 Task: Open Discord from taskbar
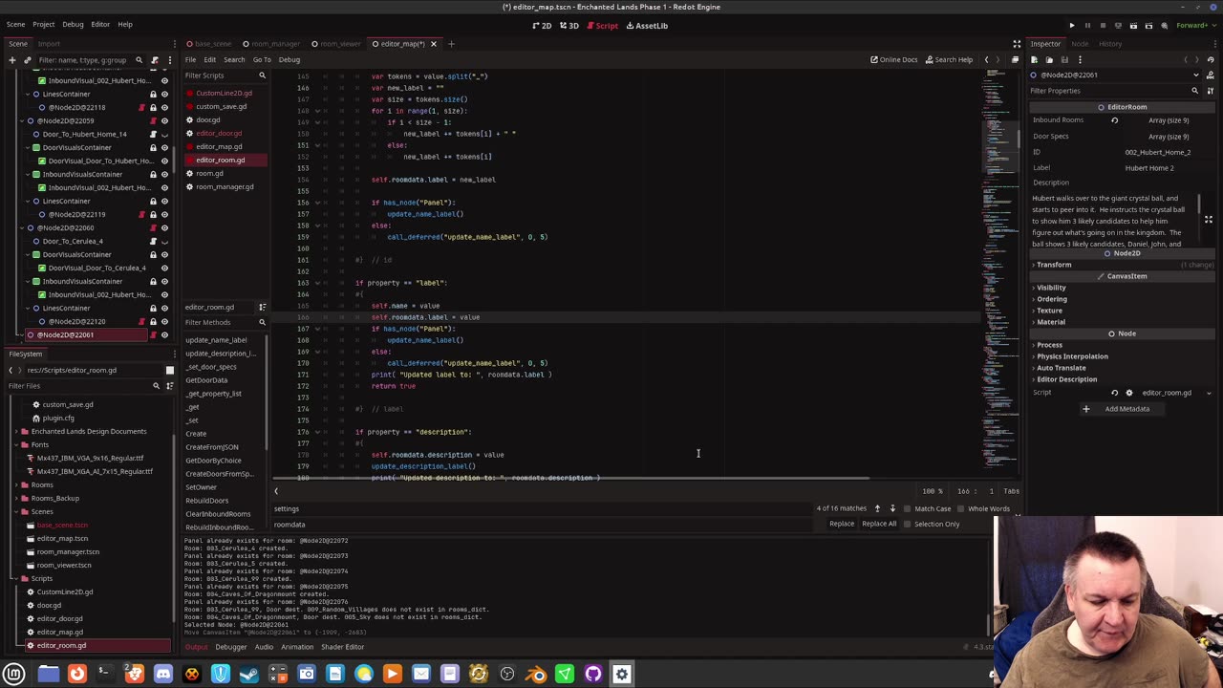(x=163, y=674)
